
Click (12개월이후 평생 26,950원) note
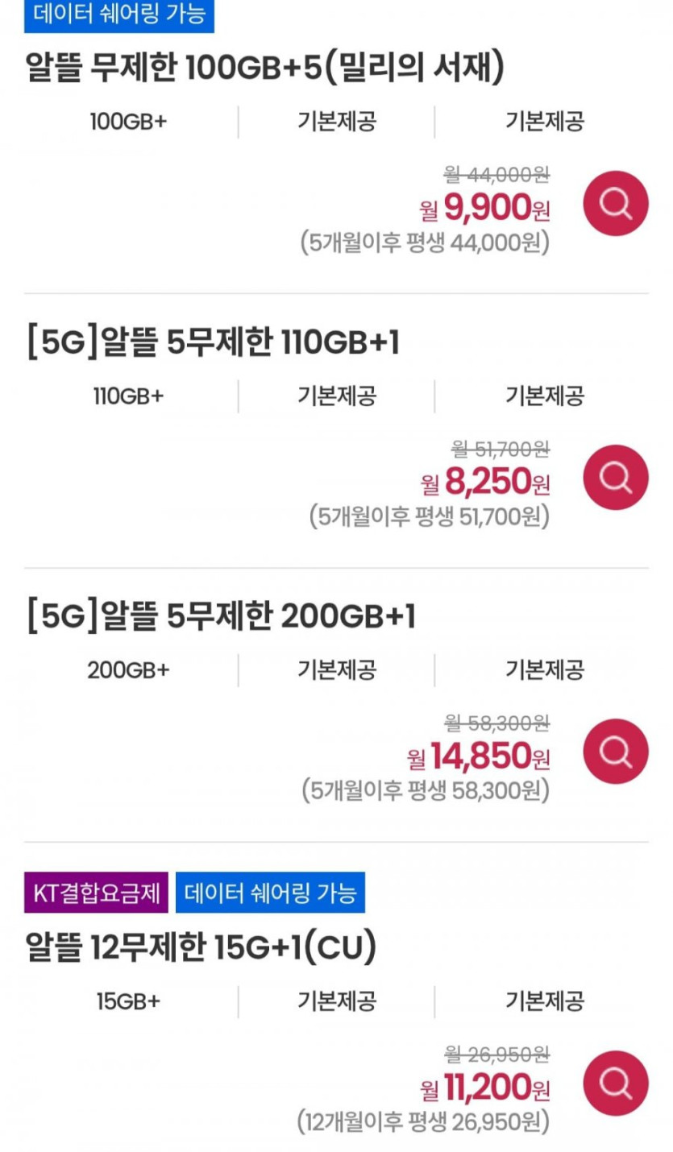click(423, 1121)
